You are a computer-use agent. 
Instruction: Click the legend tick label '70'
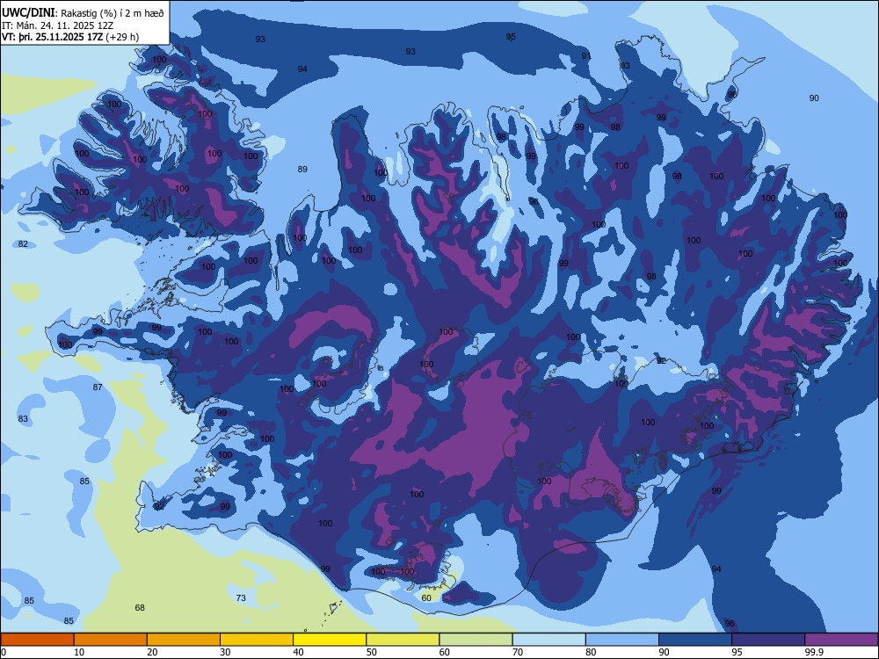tap(518, 652)
